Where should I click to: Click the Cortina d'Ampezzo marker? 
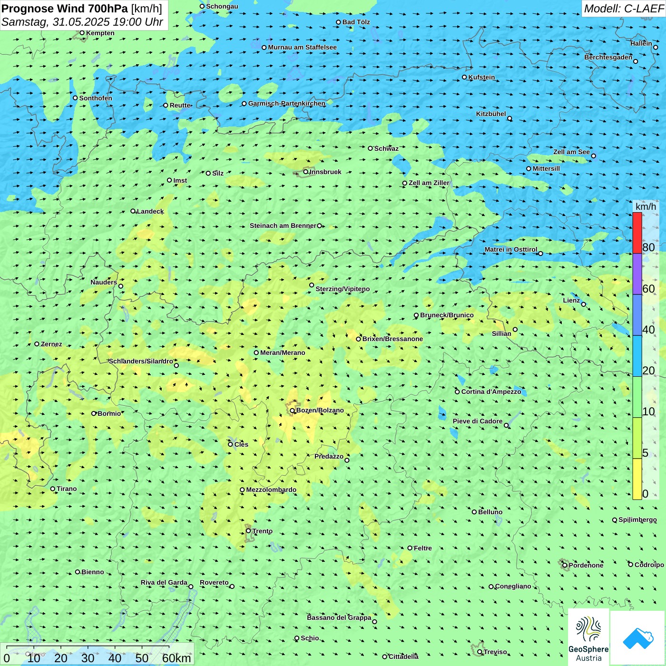pos(457,392)
